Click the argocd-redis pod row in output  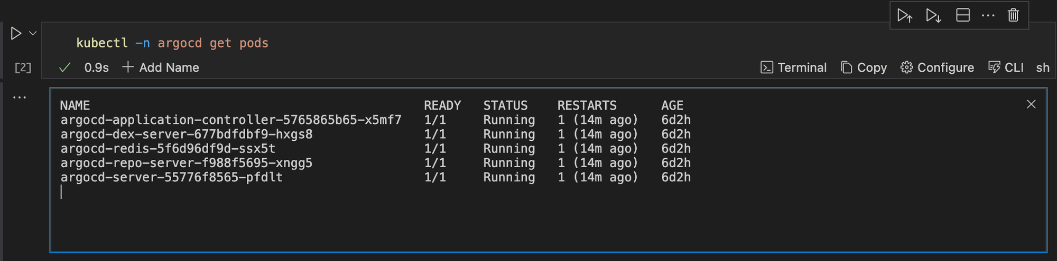click(x=168, y=149)
